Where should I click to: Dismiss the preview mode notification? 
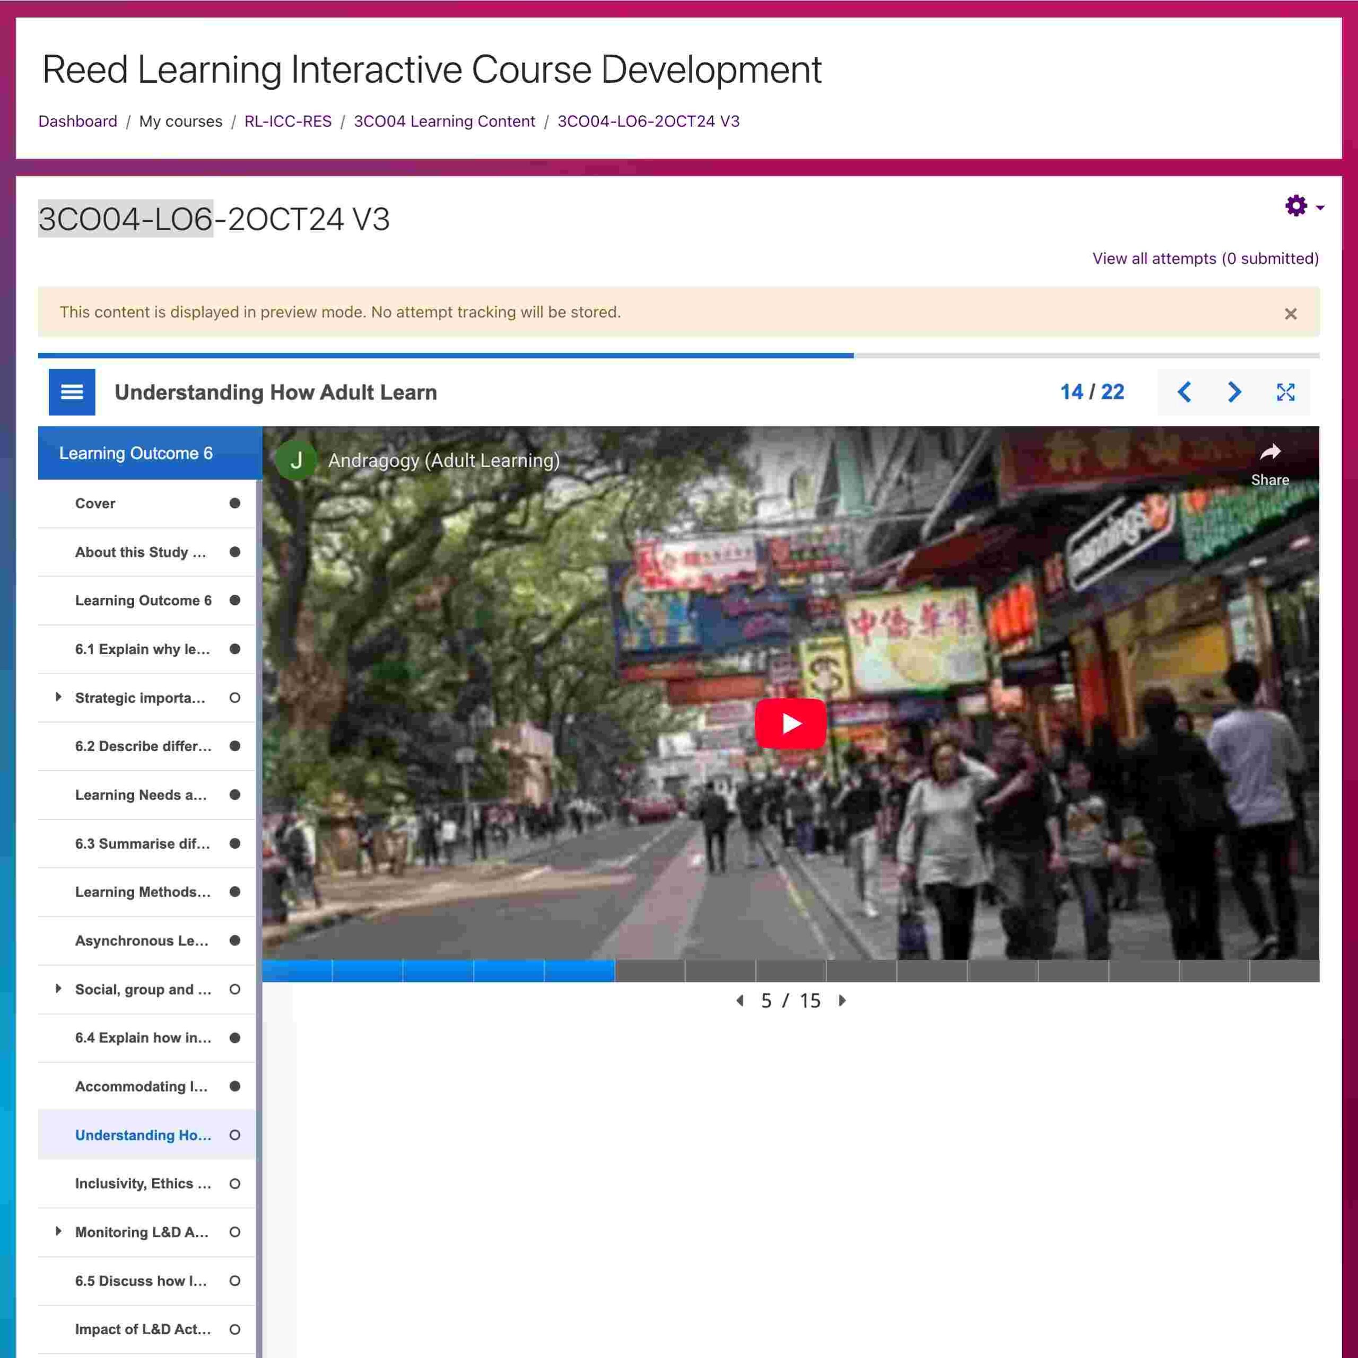coord(1291,314)
